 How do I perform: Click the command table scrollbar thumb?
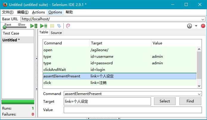199,65
